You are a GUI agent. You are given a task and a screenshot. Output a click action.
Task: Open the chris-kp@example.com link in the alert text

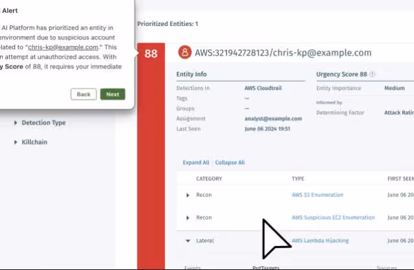point(63,47)
